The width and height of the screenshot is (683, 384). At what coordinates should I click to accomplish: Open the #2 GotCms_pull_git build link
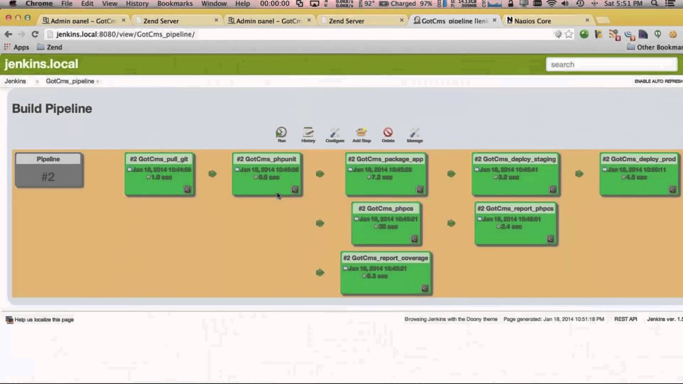click(159, 159)
